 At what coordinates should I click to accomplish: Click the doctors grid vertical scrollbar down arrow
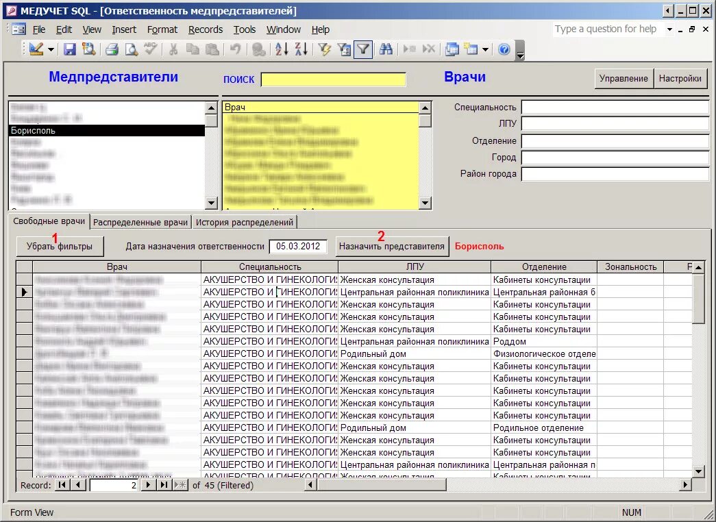[x=698, y=471]
